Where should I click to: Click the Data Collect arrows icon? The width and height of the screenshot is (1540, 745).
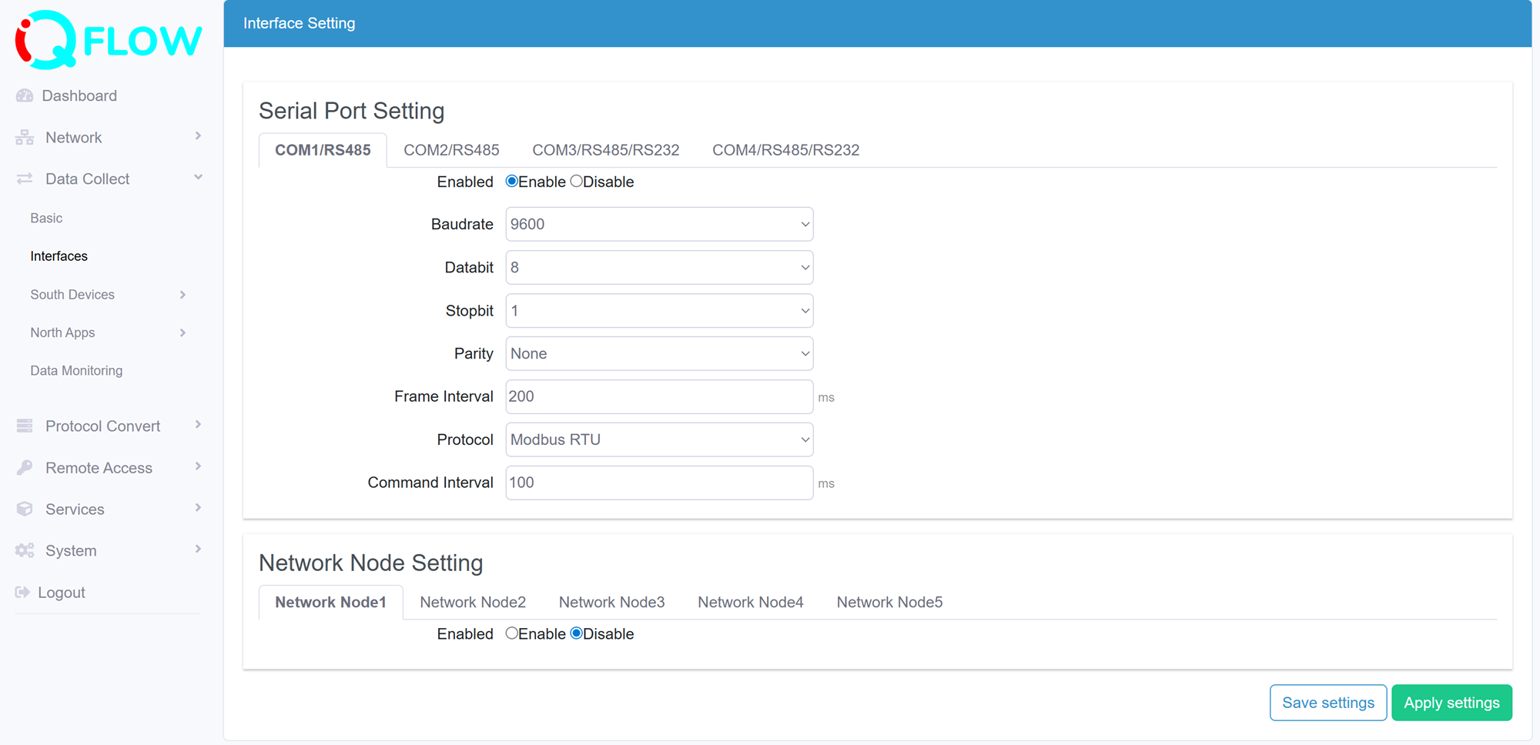point(24,178)
